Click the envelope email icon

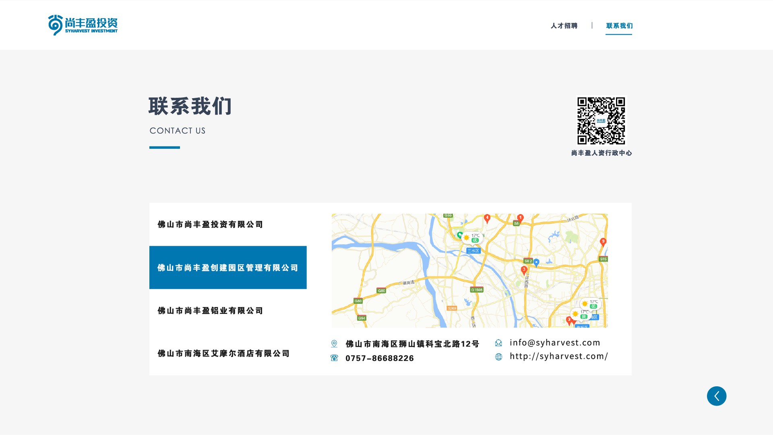click(x=498, y=343)
